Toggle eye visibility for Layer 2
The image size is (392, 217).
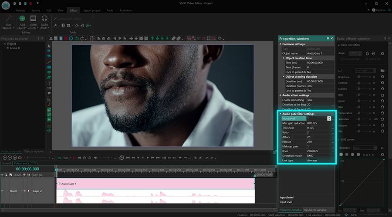pyautogui.click(x=2, y=191)
